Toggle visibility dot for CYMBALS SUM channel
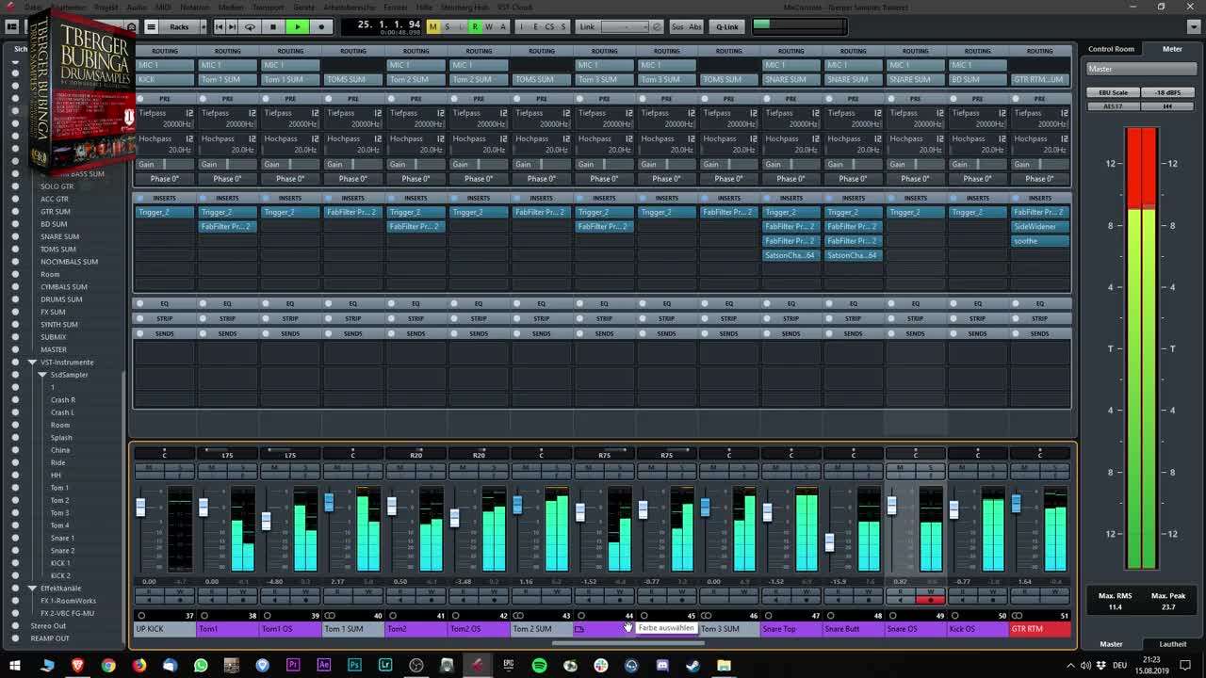Image resolution: width=1206 pixels, height=678 pixels. tap(15, 287)
